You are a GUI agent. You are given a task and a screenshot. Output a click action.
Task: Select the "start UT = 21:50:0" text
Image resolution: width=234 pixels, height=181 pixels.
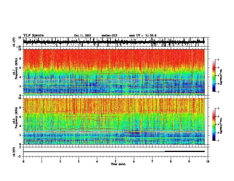143,35
